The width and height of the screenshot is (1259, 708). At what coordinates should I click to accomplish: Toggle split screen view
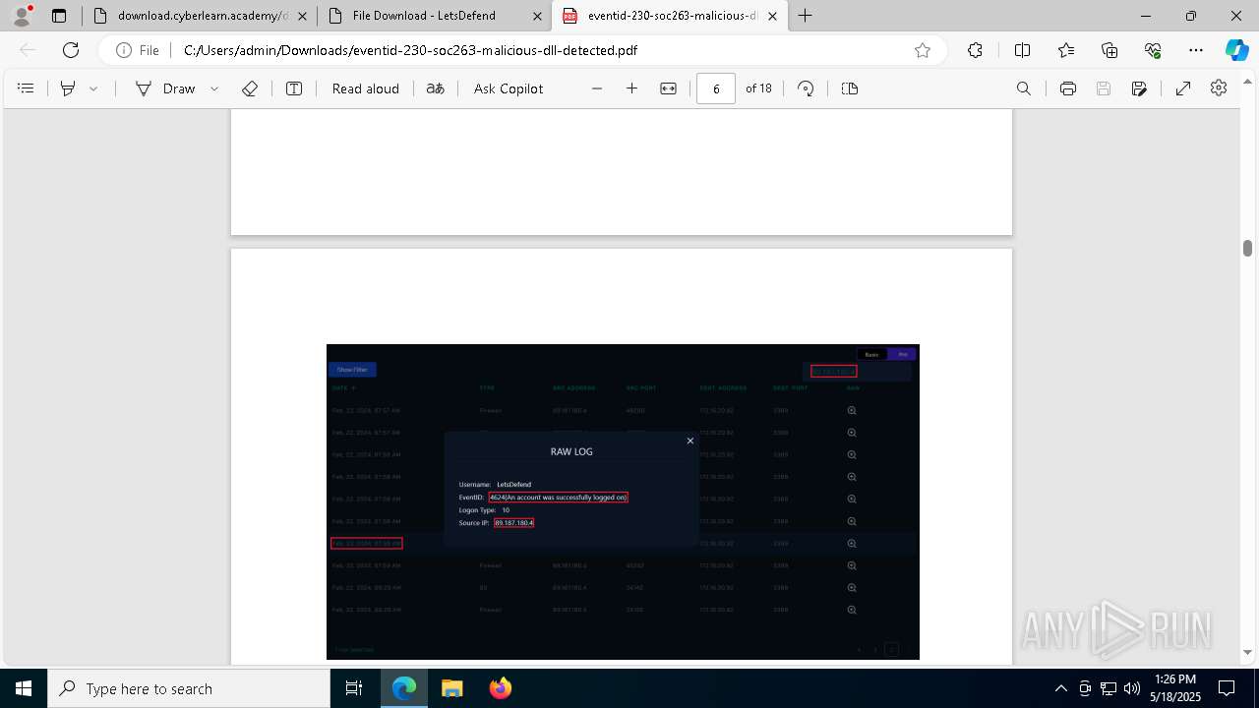tap(1022, 50)
